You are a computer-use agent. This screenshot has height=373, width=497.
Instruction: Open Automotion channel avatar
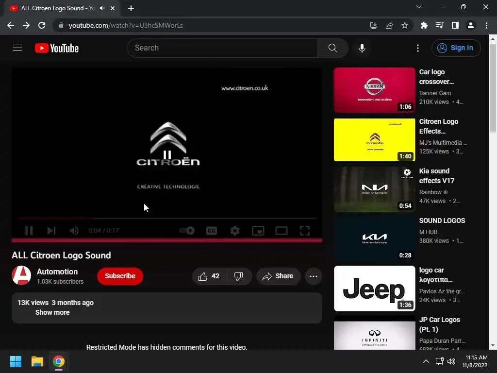pos(21,275)
